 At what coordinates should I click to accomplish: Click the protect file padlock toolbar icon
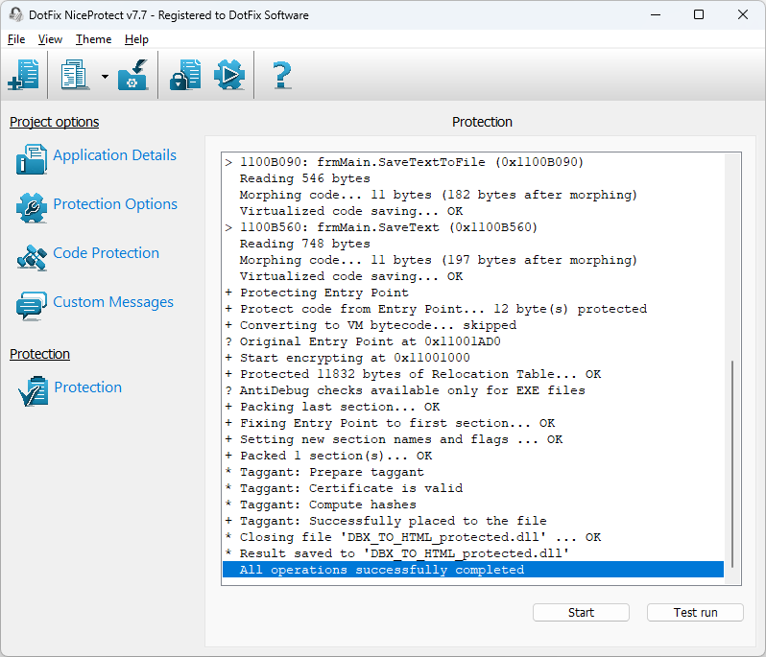185,75
